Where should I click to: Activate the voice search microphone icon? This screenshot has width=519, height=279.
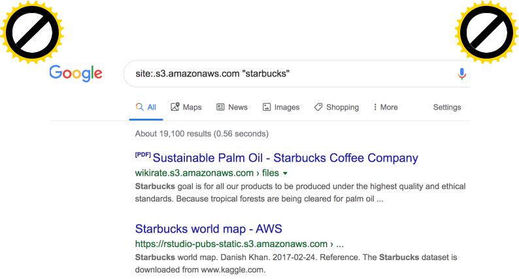click(x=461, y=74)
